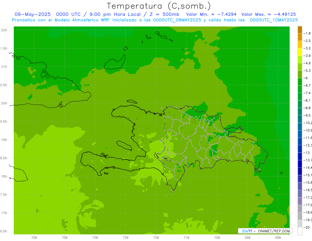Click the '-17.9' legend value
Image resolution: width=312 pixels, height=241 pixels.
coord(308,205)
